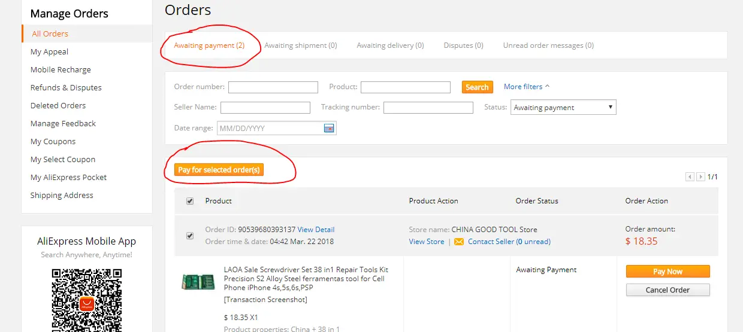Click the order amount $ 18.35
This screenshot has height=332, width=743.
coord(641,242)
